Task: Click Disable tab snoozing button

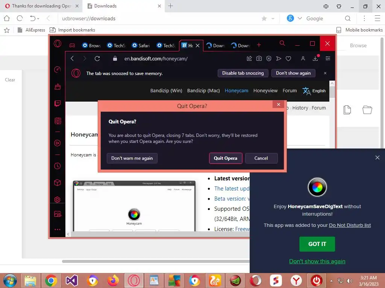Action: 243,73
